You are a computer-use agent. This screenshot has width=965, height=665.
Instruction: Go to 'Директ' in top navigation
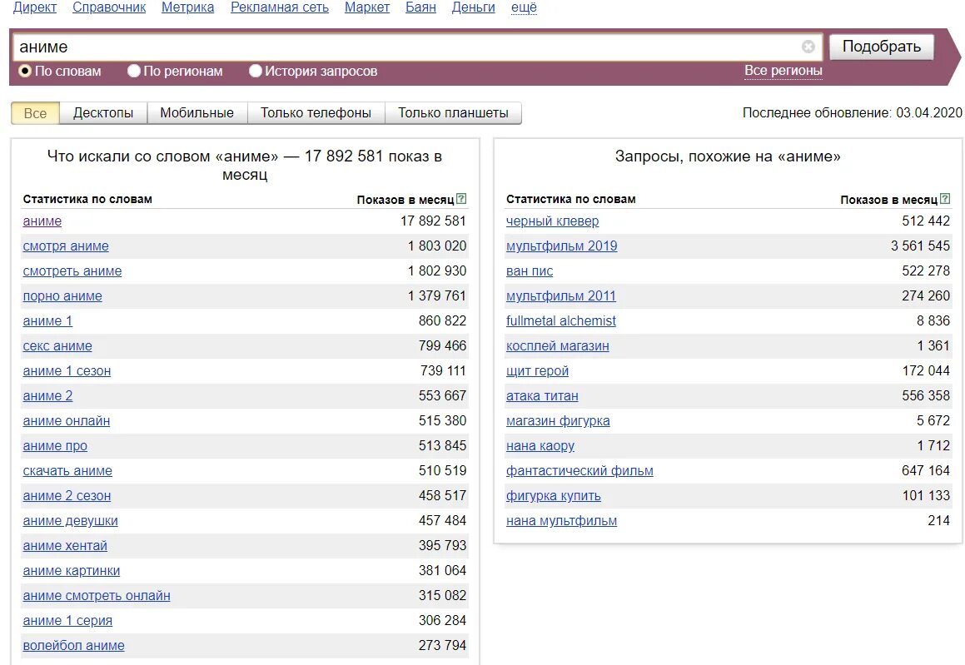coord(34,7)
